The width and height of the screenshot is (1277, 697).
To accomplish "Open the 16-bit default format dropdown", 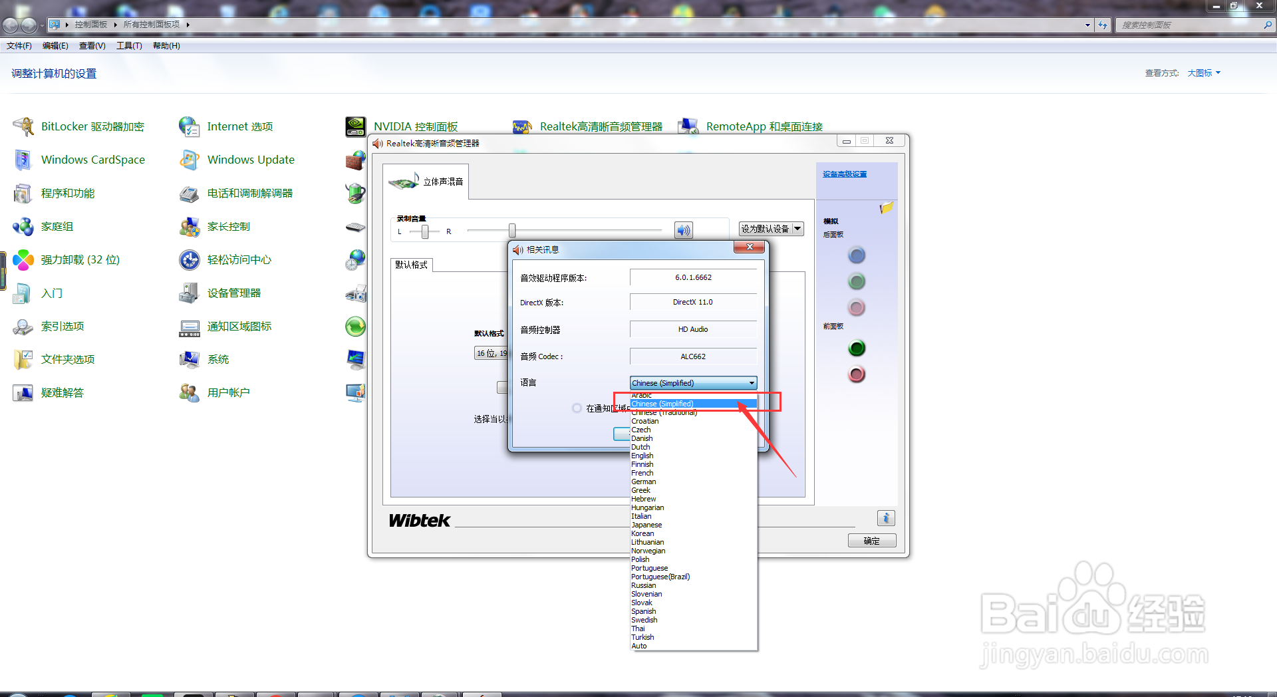I will (x=491, y=353).
